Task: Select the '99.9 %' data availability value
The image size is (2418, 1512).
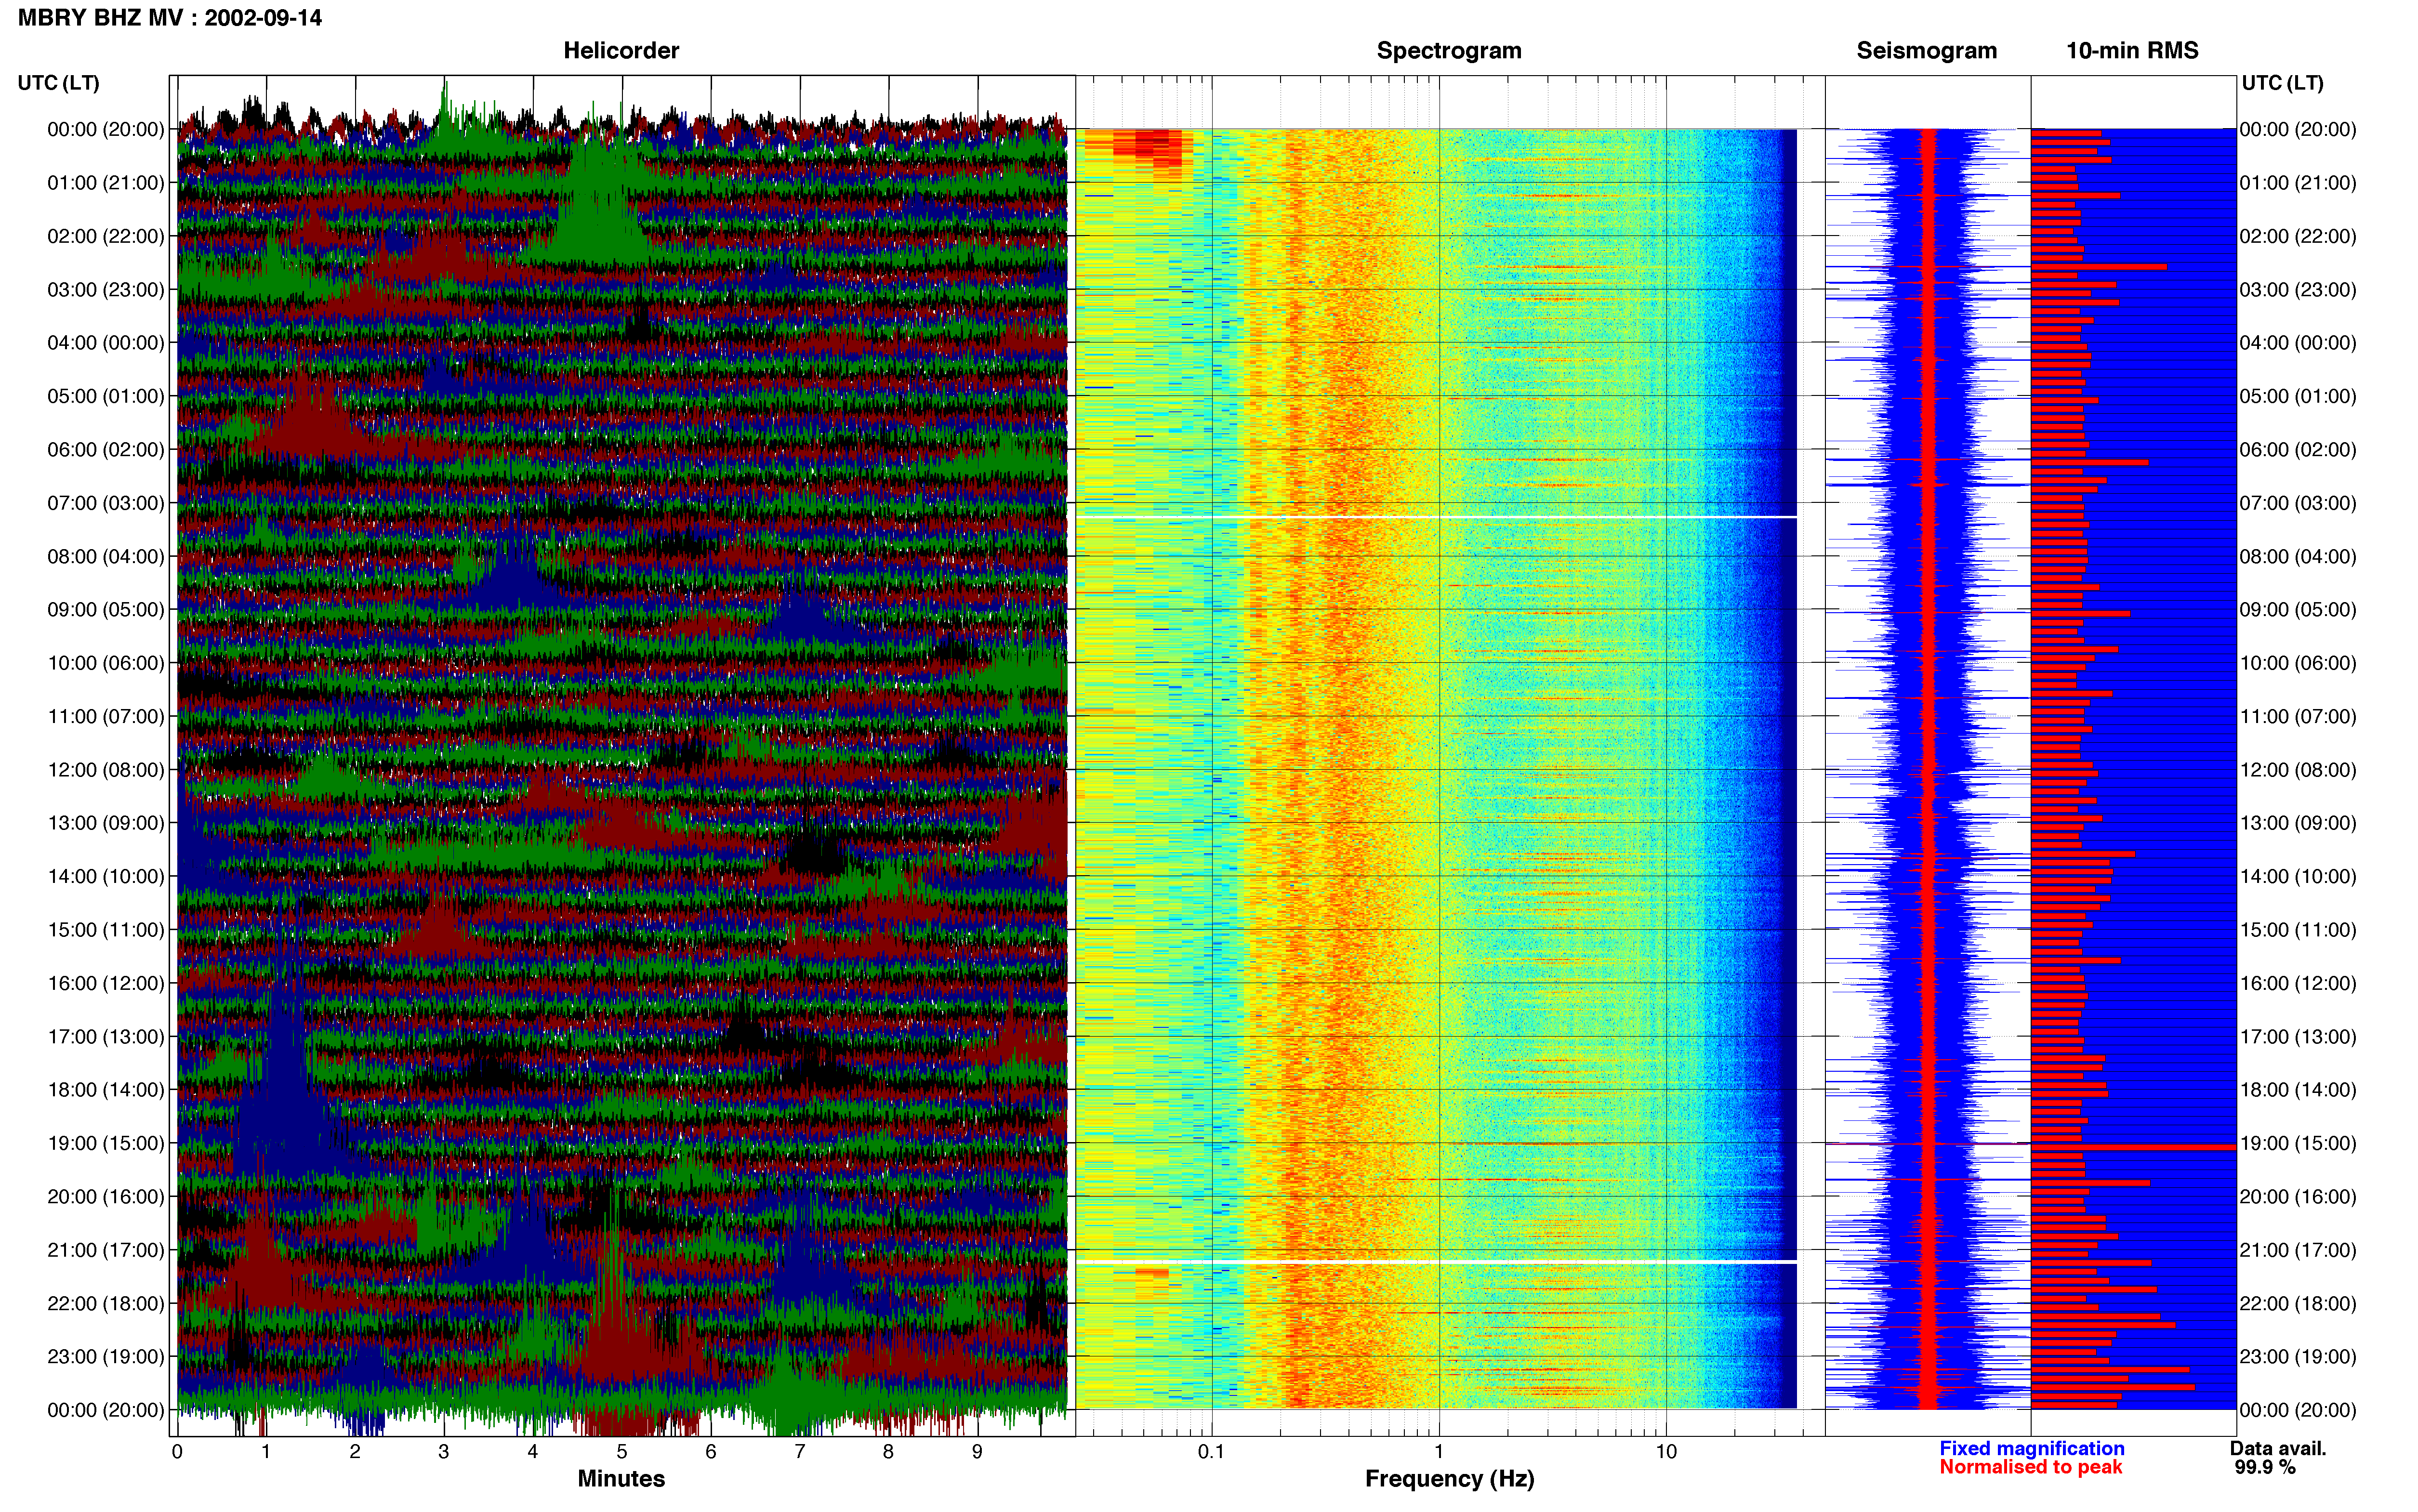Action: [x=2265, y=1467]
